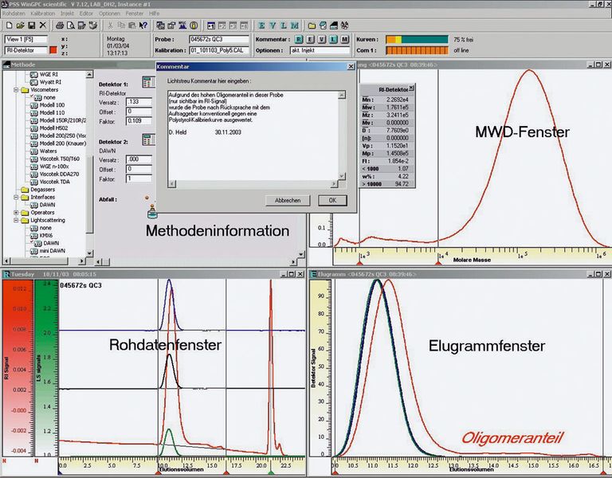This screenshot has width=612, height=478.
Task: Toggle Kommentar V button
Action: [x=322, y=39]
